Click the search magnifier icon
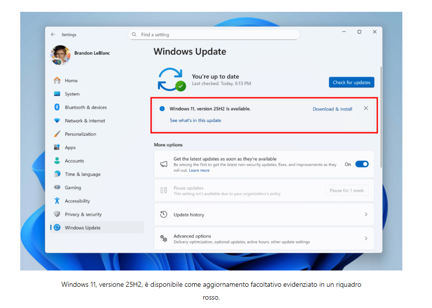This screenshot has height=308, width=432. pyautogui.click(x=134, y=35)
